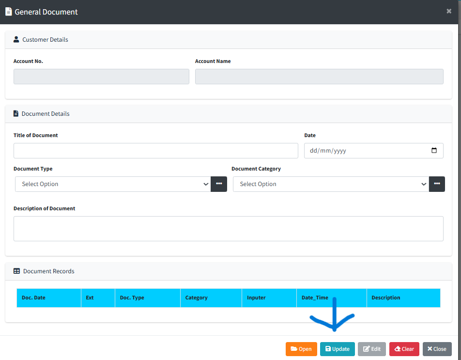Focus the Title of Document field
The width and height of the screenshot is (461, 360).
(x=155, y=151)
